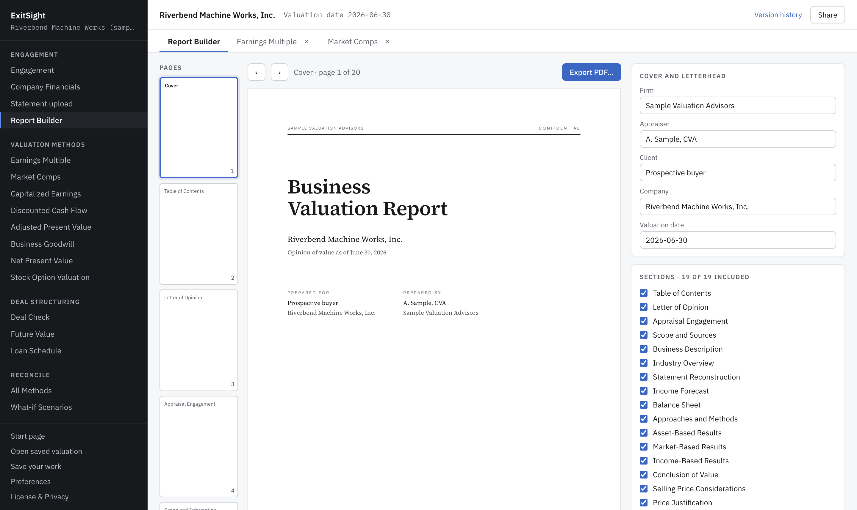Viewport: 857px width, 510px height.
Task: Uncheck Conclusion of Value section
Action: [644, 475]
